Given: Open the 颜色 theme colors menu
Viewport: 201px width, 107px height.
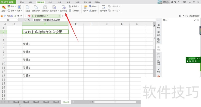Looking at the screenshot, I should click(12, 6).
